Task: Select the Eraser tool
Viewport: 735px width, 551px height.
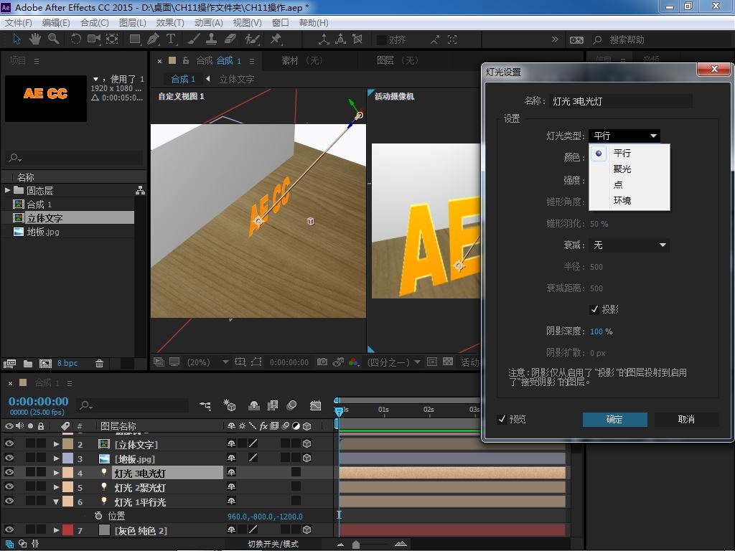Action: [230, 39]
